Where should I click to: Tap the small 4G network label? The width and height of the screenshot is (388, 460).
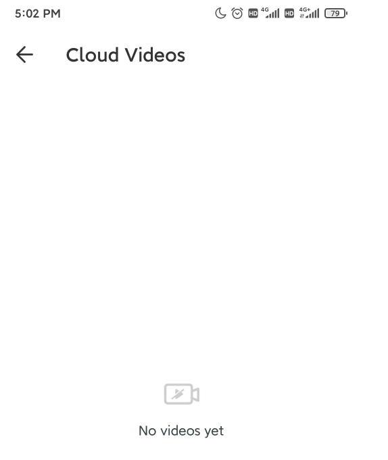265,9
